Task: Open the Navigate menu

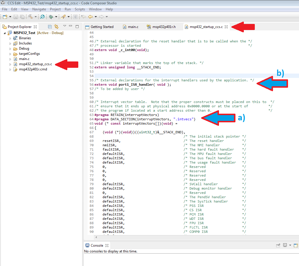Action: [39, 9]
